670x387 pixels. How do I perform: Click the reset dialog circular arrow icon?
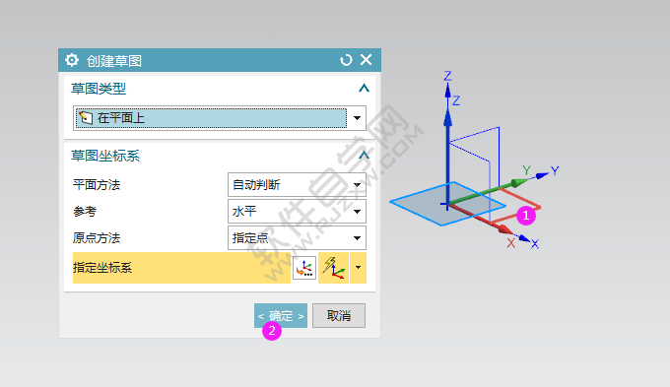click(346, 60)
